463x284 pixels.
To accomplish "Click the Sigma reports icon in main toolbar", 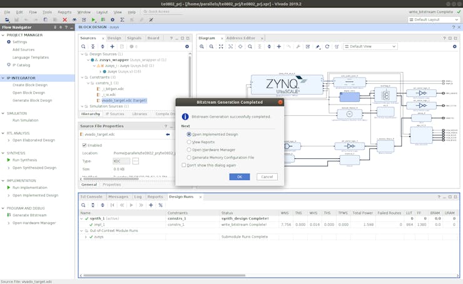I will (x=122, y=20).
